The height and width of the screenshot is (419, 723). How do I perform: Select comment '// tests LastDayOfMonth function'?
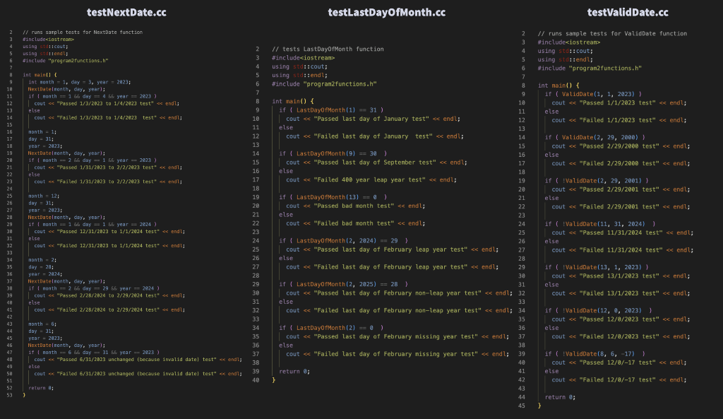click(328, 49)
